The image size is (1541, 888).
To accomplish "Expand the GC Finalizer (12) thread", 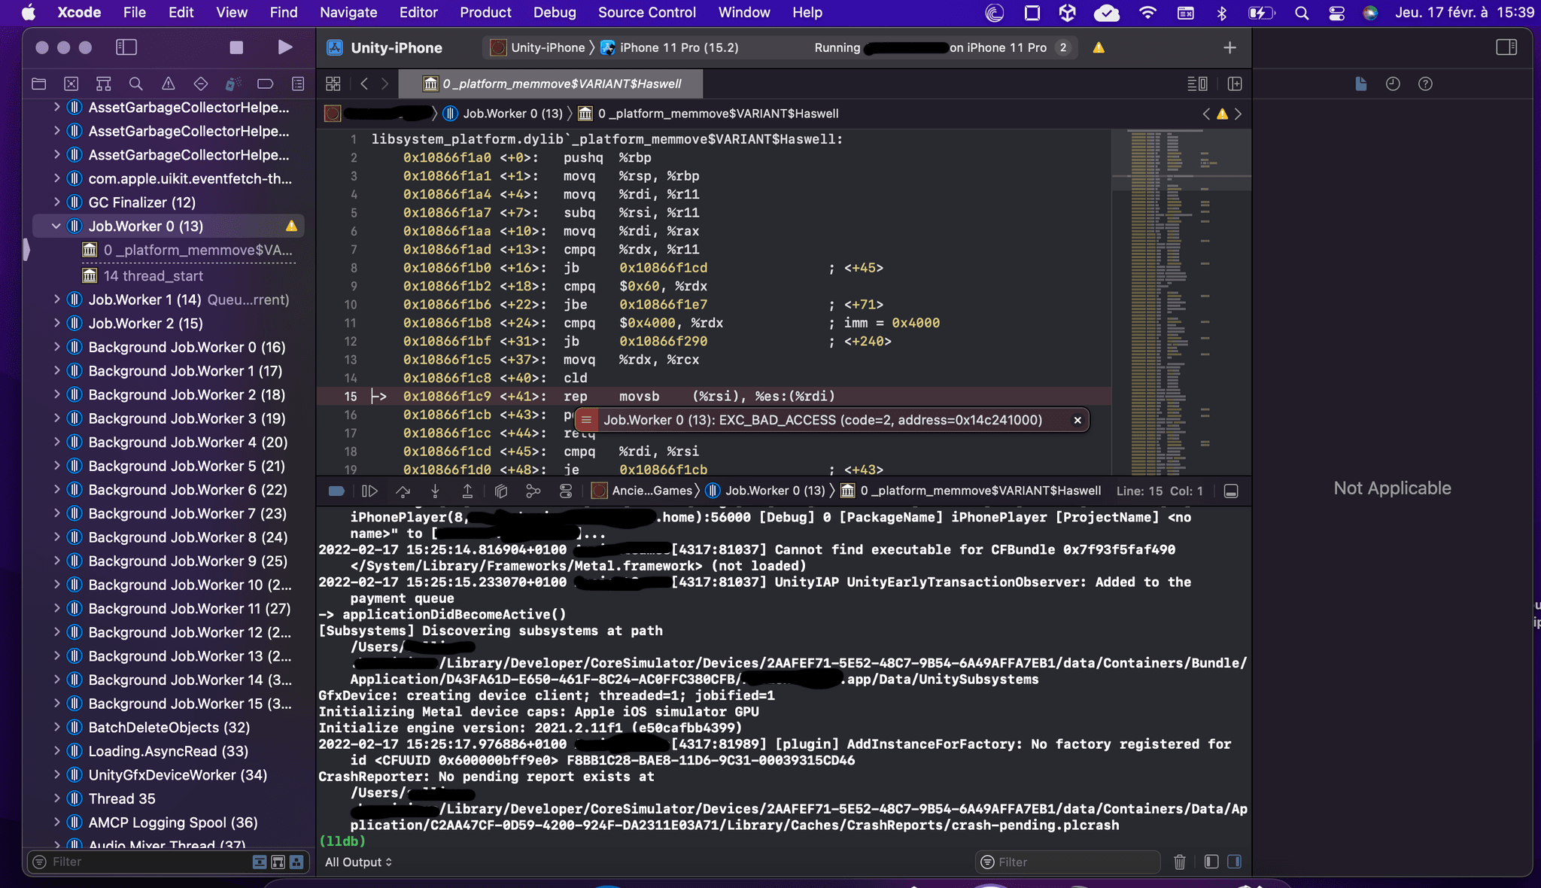I will coord(56,202).
